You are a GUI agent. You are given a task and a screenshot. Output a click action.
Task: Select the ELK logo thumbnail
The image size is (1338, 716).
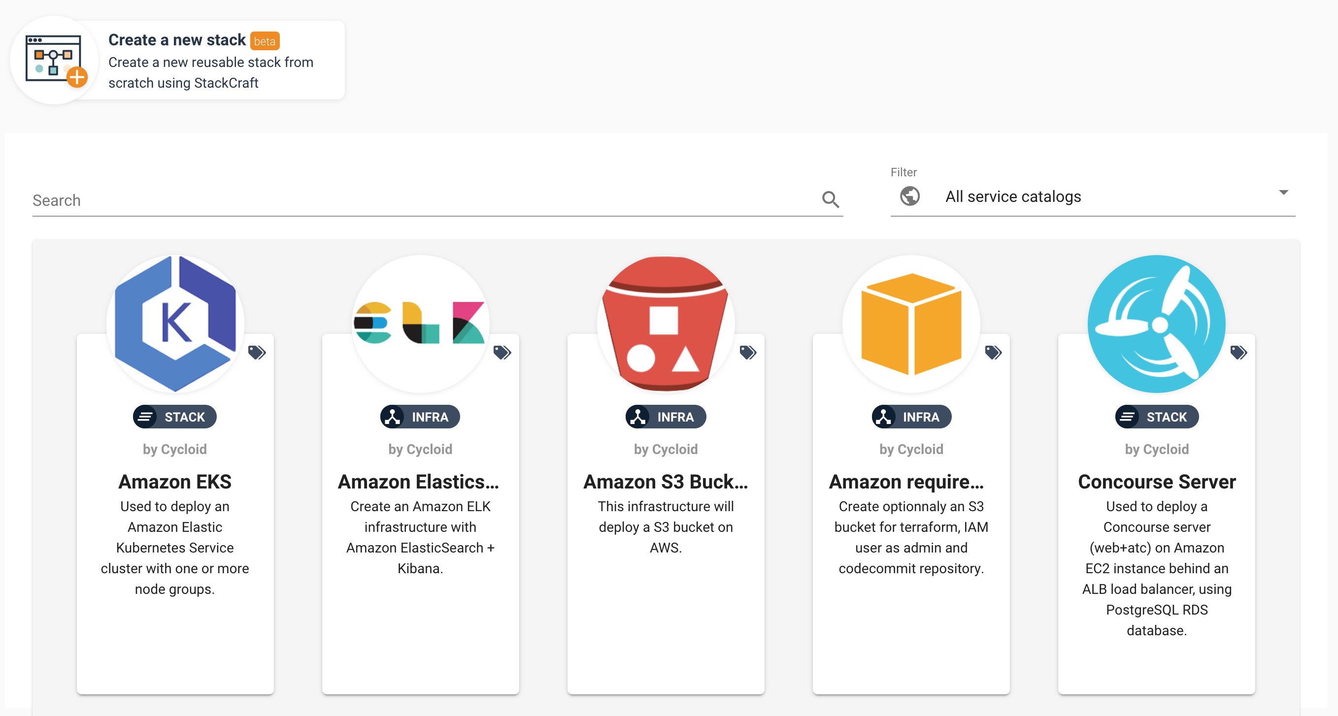click(x=420, y=324)
